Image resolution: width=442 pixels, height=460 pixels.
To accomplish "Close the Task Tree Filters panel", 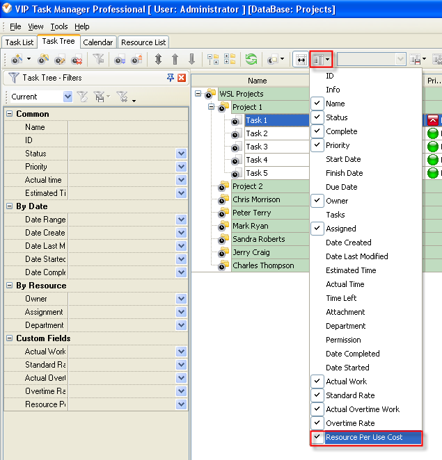I will point(182,78).
